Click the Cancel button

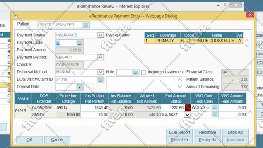pos(57,139)
